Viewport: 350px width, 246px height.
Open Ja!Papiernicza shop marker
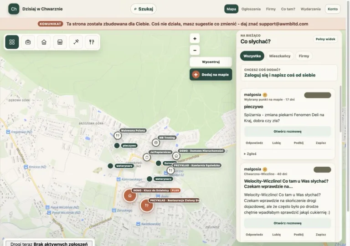click(147, 157)
